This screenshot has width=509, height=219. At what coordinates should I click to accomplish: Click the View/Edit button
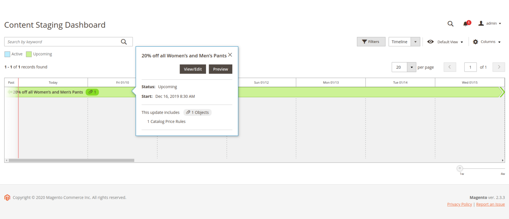(x=193, y=69)
